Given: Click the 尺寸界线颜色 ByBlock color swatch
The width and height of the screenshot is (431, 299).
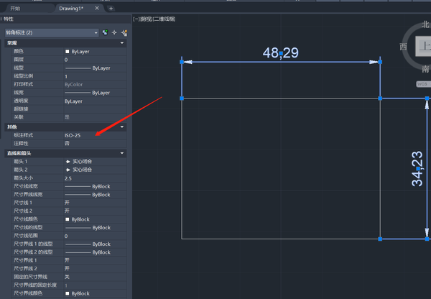Looking at the screenshot, I should [67, 293].
